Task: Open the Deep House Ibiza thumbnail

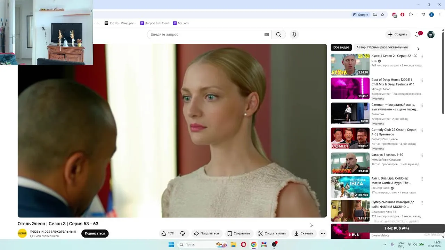Action: 350,187
